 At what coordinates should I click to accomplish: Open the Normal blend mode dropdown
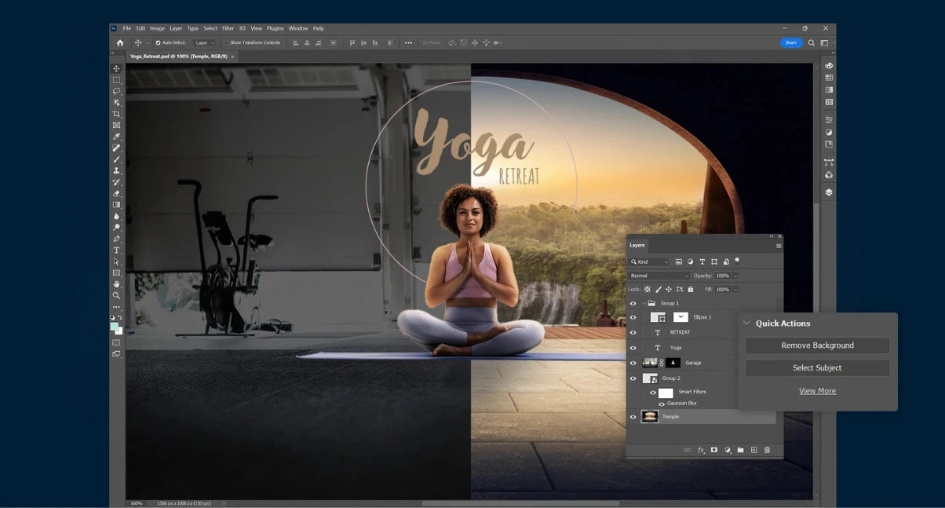coord(659,276)
